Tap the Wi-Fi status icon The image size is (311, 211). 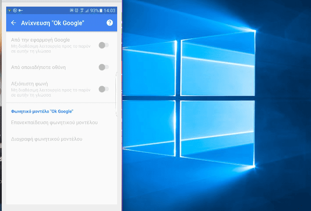click(x=82, y=11)
